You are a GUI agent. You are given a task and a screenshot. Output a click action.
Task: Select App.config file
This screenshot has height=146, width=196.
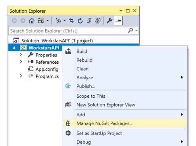pyautogui.click(x=47, y=69)
